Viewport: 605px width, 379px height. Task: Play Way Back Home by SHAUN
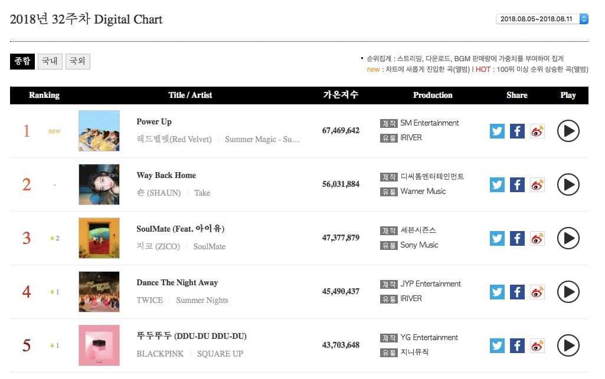pos(568,184)
